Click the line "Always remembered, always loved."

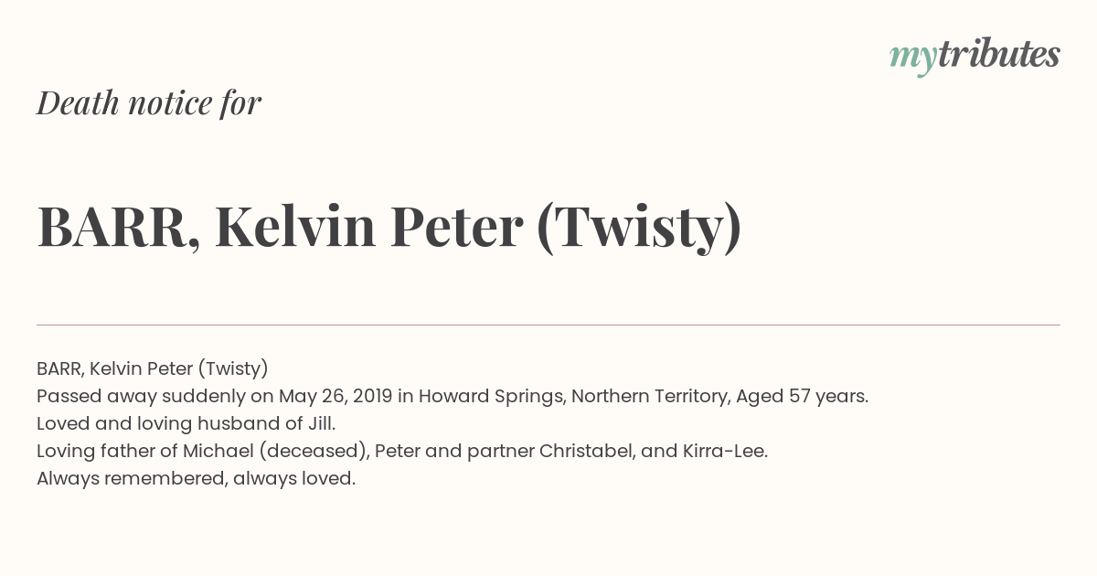[196, 478]
